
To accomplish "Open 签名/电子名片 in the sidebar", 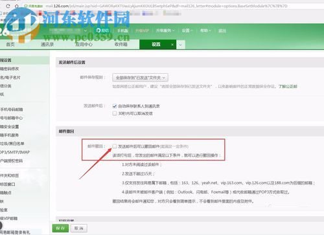I will click(x=10, y=77).
